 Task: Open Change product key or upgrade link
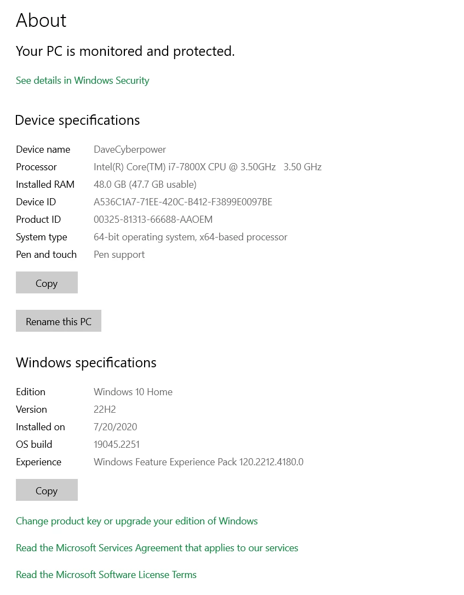(137, 521)
